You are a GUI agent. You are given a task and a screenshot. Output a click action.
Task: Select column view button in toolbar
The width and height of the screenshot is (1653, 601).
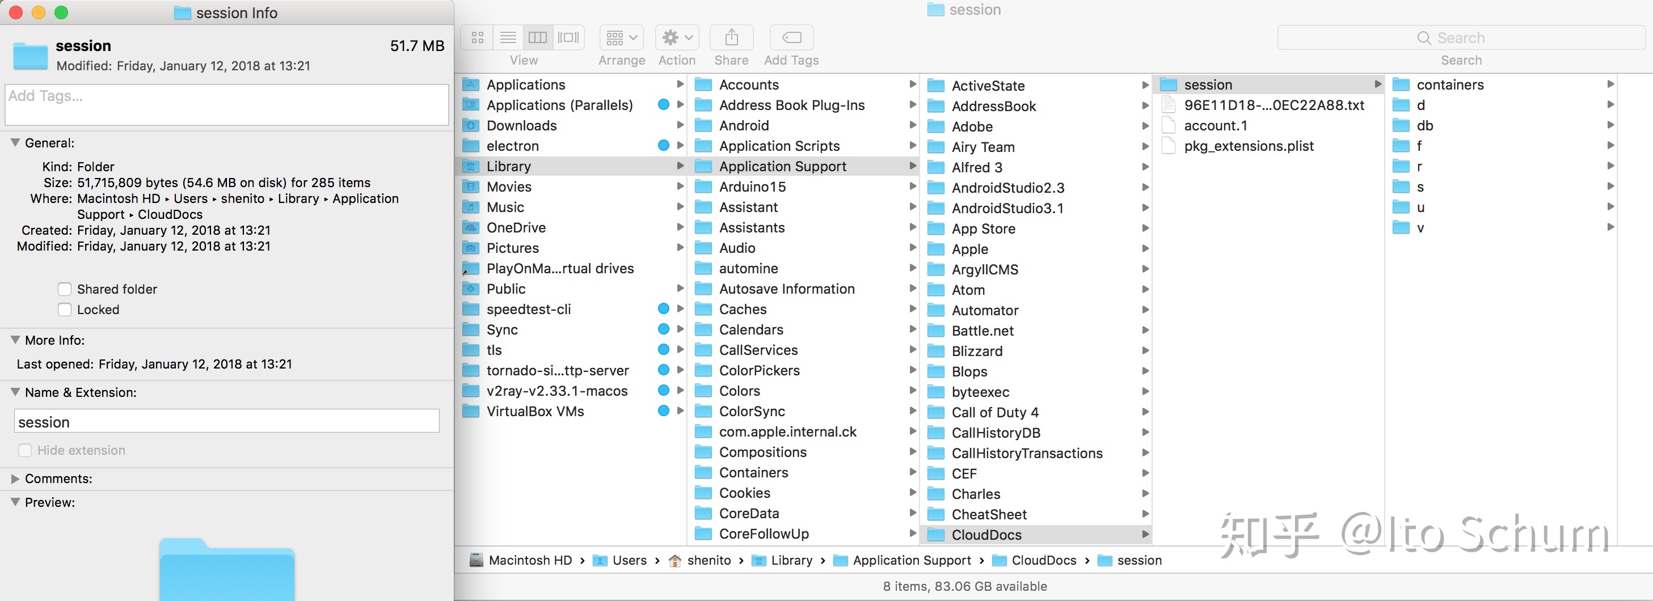tap(538, 38)
